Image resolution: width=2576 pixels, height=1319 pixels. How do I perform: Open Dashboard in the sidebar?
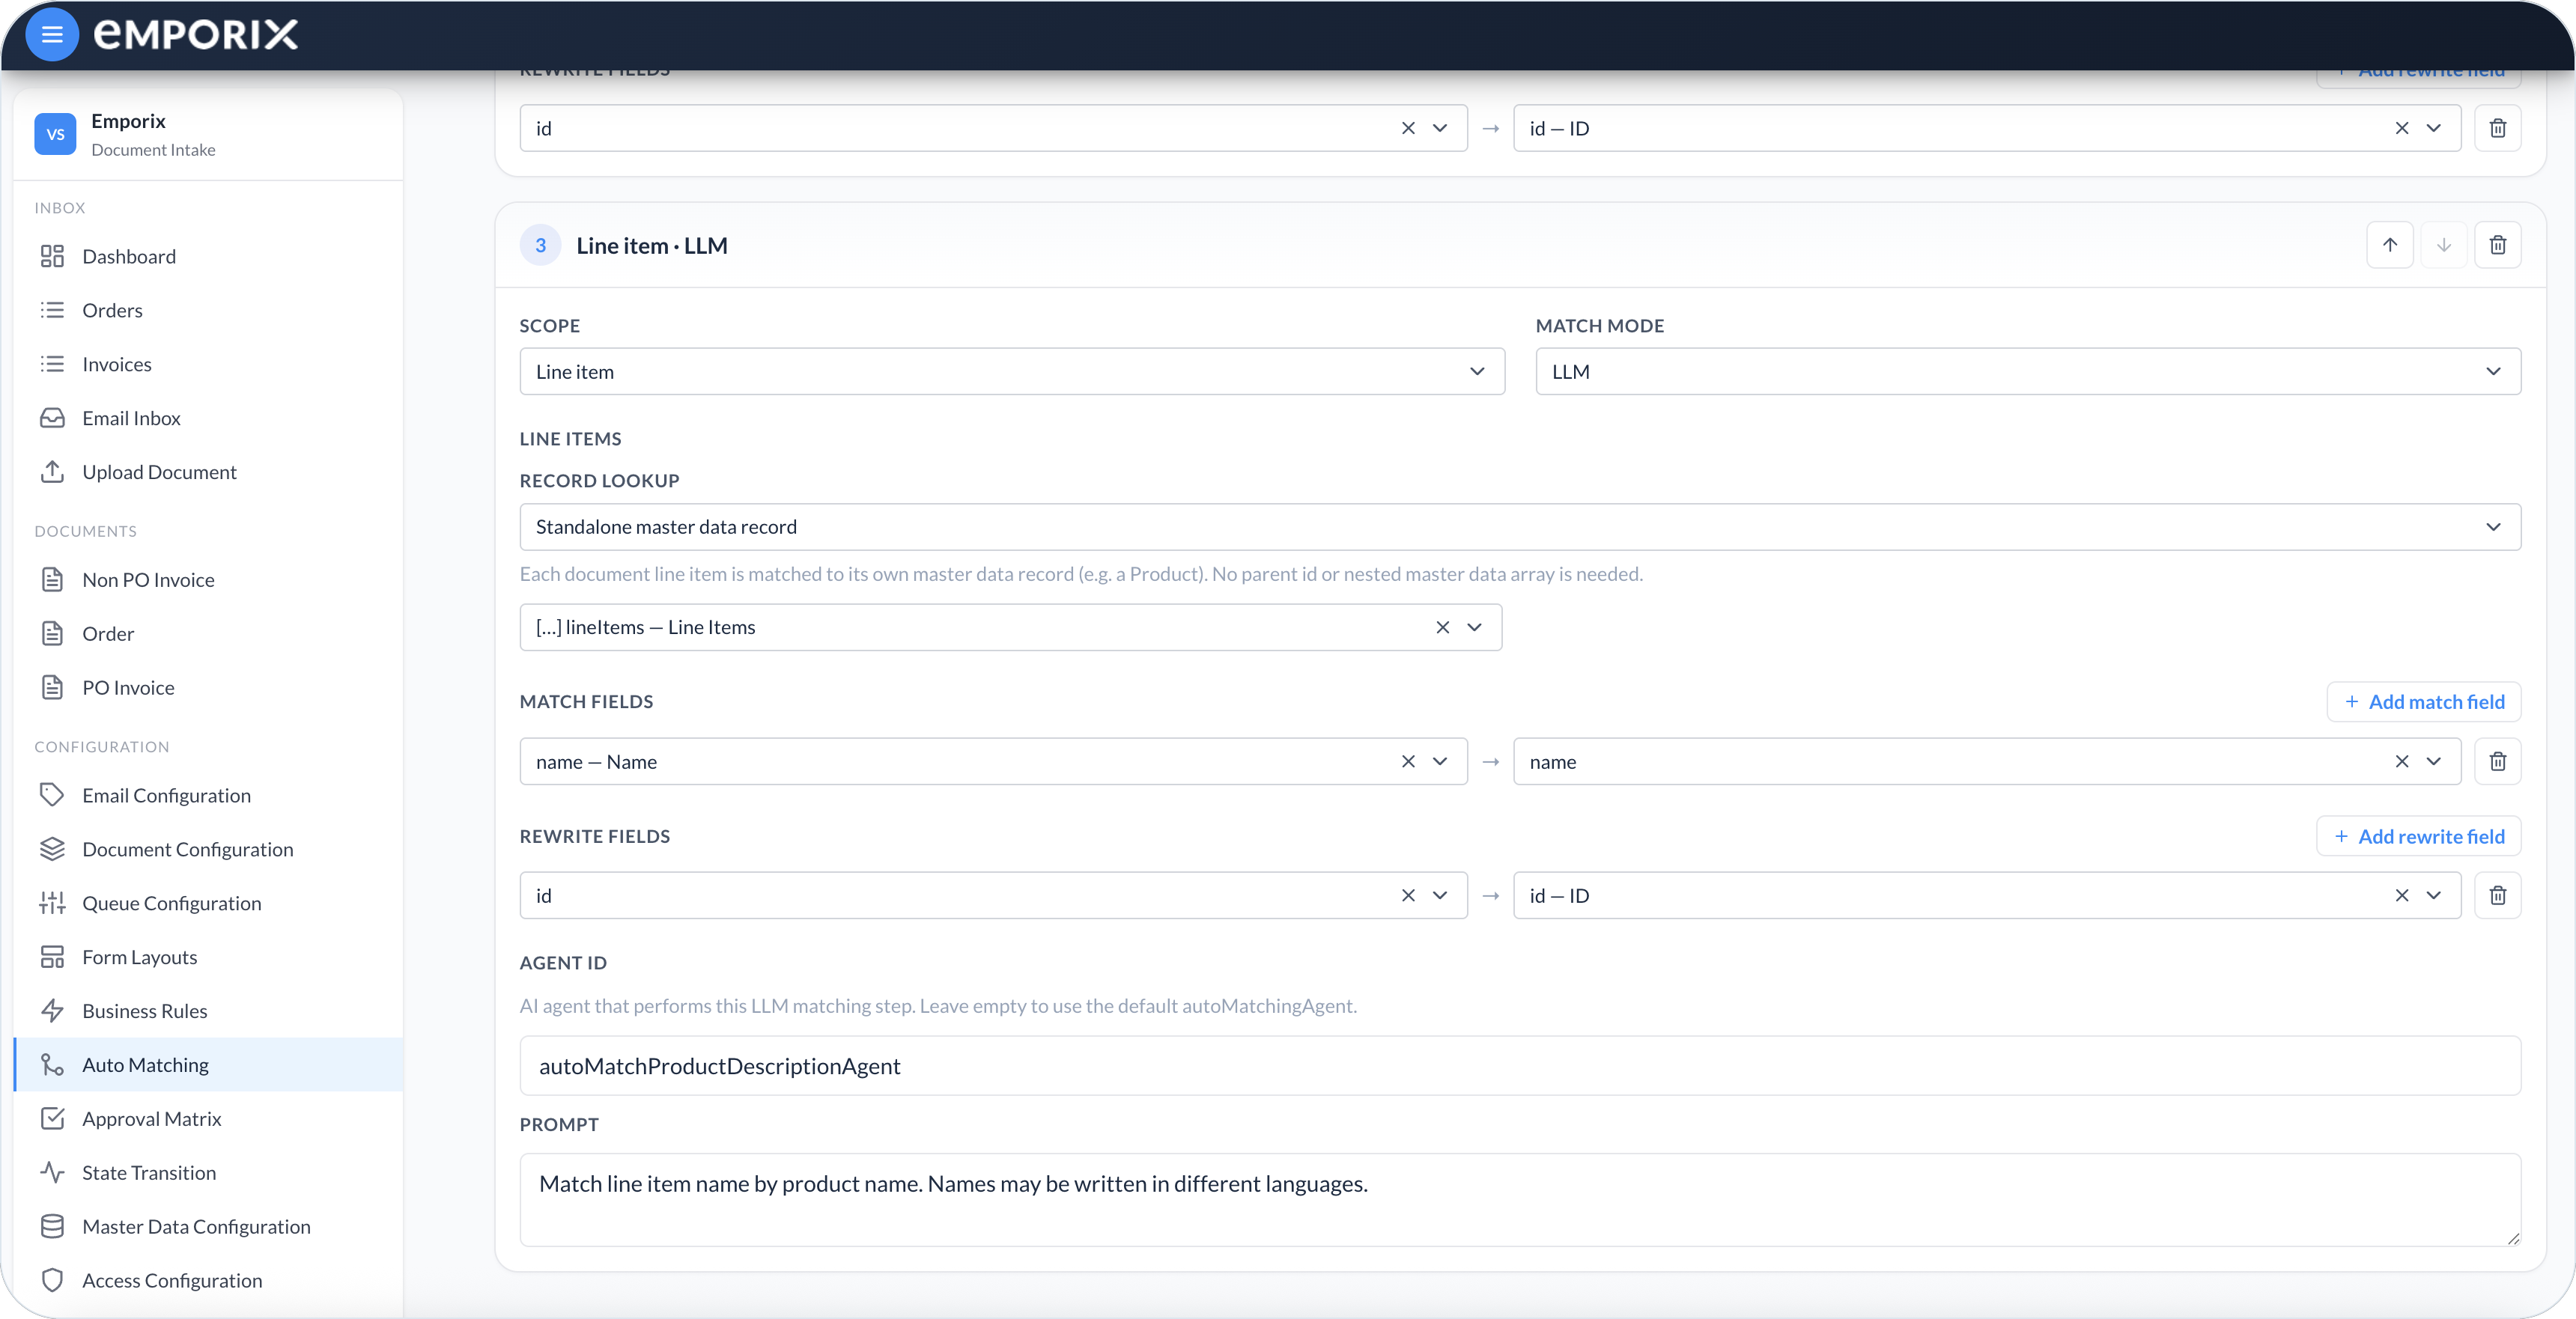(x=208, y=256)
